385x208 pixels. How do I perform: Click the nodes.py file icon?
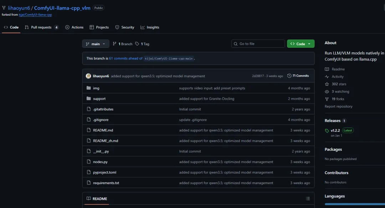click(89, 162)
